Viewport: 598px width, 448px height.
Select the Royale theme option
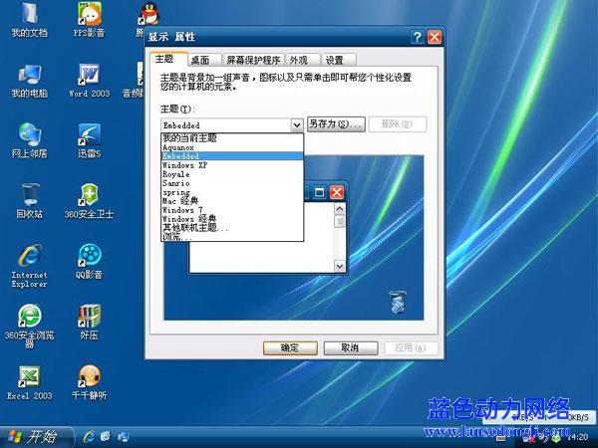[x=232, y=174]
